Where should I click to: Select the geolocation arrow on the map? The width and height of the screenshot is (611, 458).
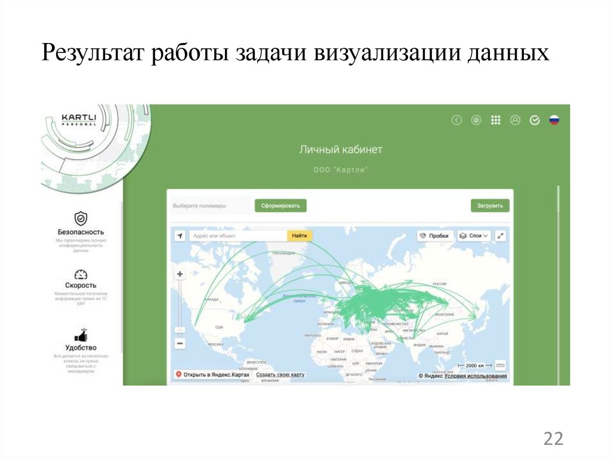click(178, 235)
